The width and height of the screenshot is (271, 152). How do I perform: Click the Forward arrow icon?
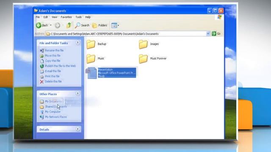coord(58,25)
